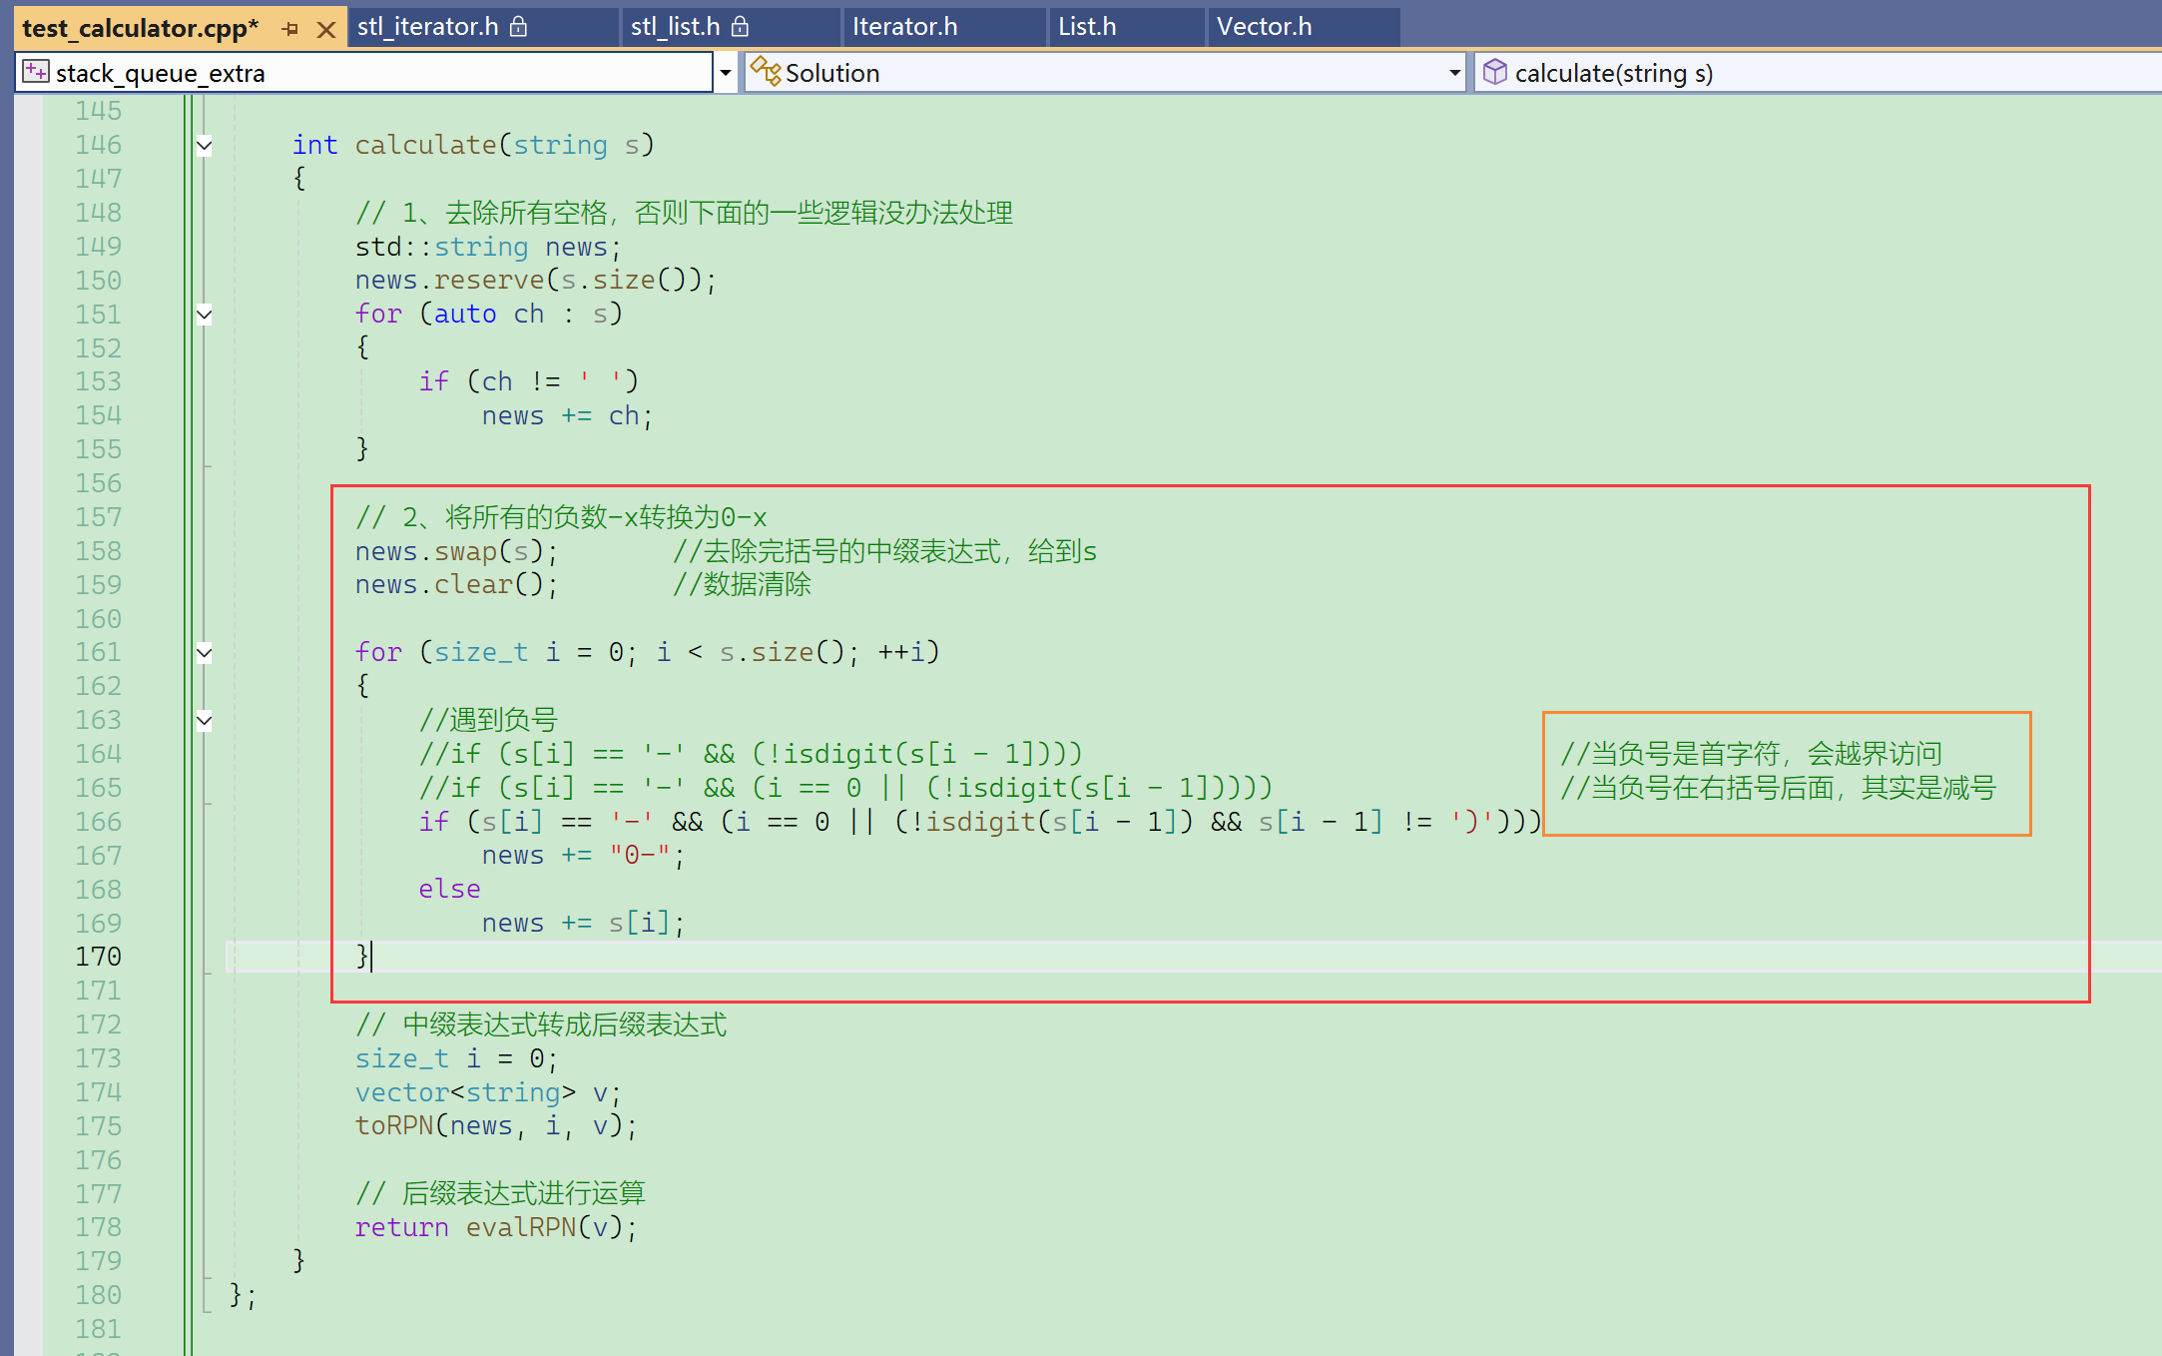Close the test_calculator.cpp tab
Viewport: 2162px width, 1356px height.
pos(325,29)
